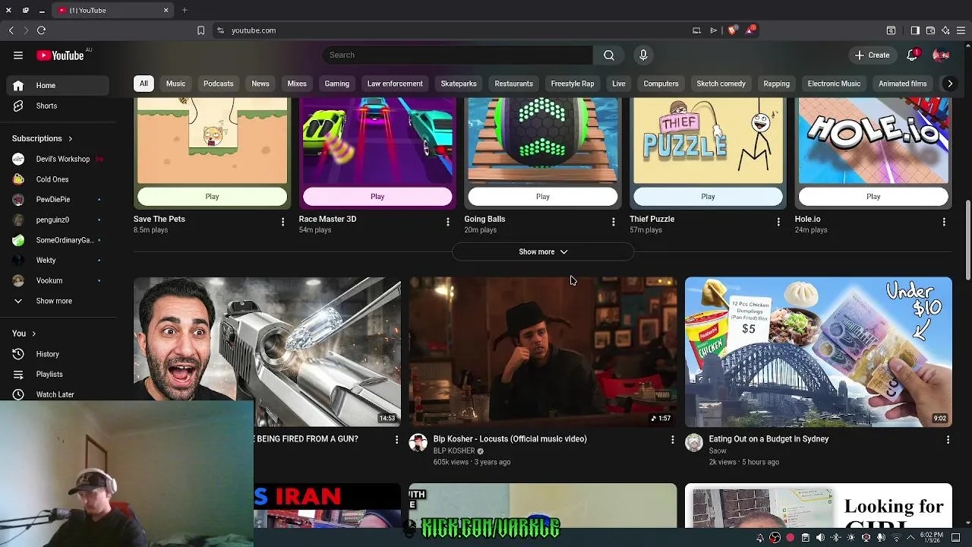972x547 pixels.
Task: Select the Sketch comedy chip
Action: (x=721, y=84)
